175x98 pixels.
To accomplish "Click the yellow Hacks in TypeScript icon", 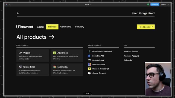I will 89,69.
